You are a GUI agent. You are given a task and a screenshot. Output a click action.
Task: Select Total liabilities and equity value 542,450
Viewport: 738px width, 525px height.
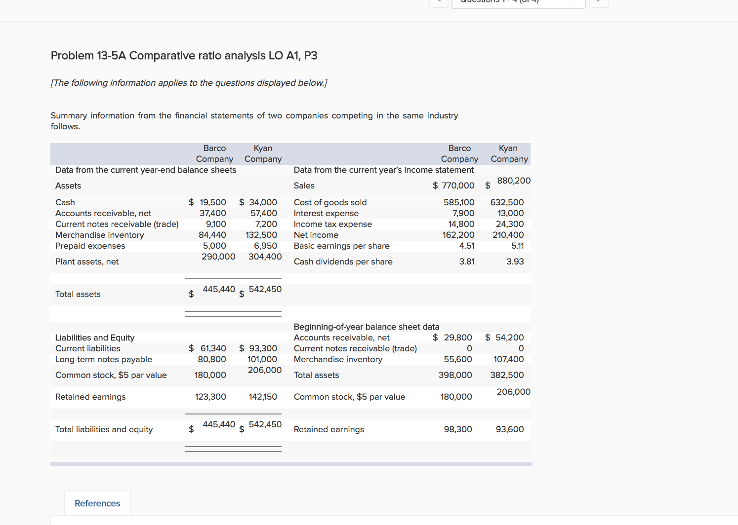(265, 424)
